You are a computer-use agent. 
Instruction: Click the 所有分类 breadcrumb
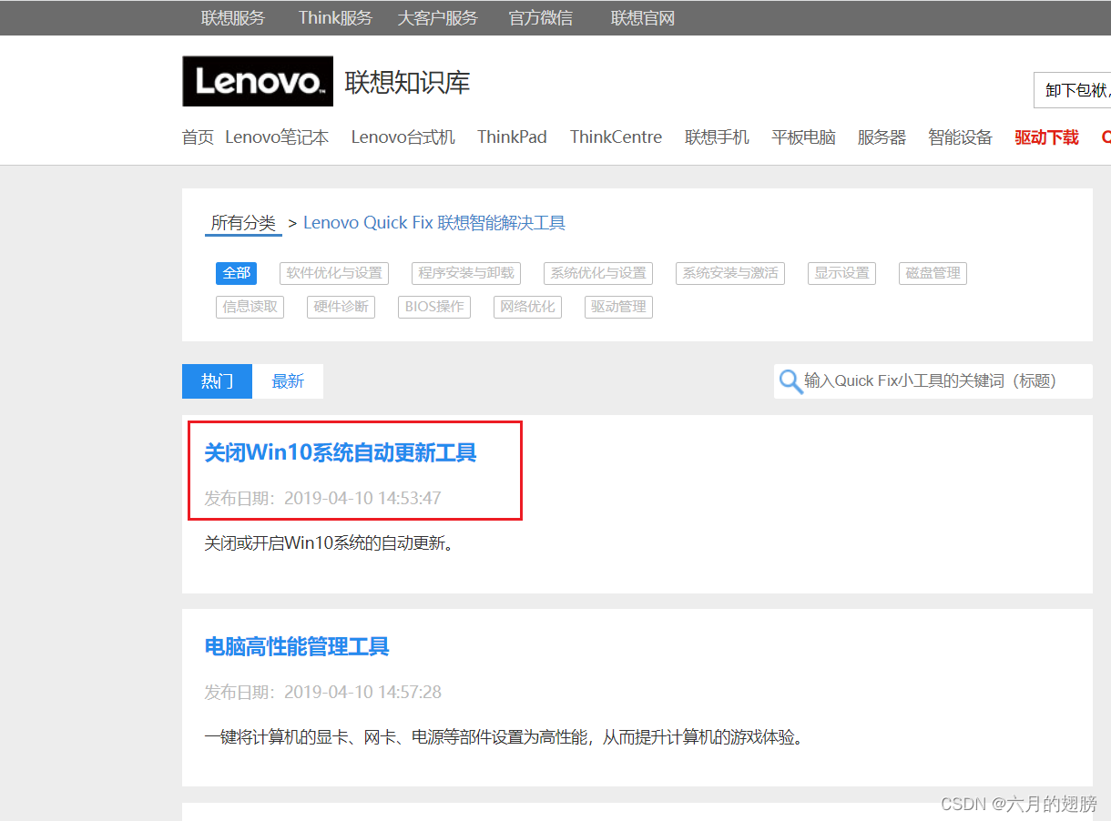coord(243,223)
